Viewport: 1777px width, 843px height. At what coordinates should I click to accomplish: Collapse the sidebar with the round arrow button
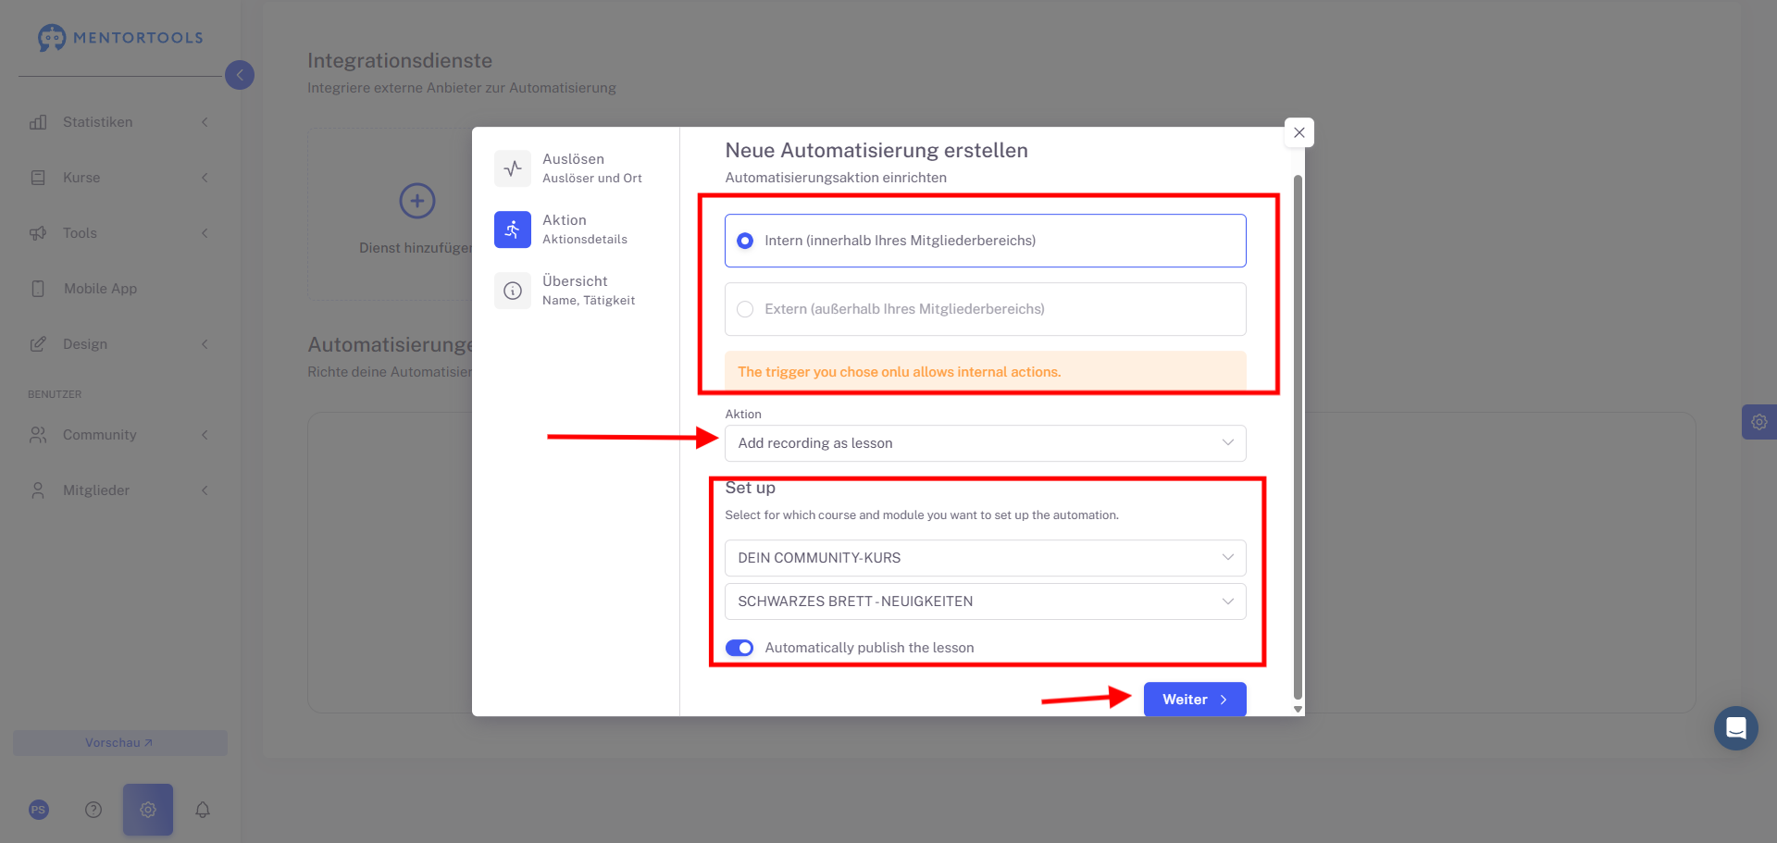pos(240,75)
